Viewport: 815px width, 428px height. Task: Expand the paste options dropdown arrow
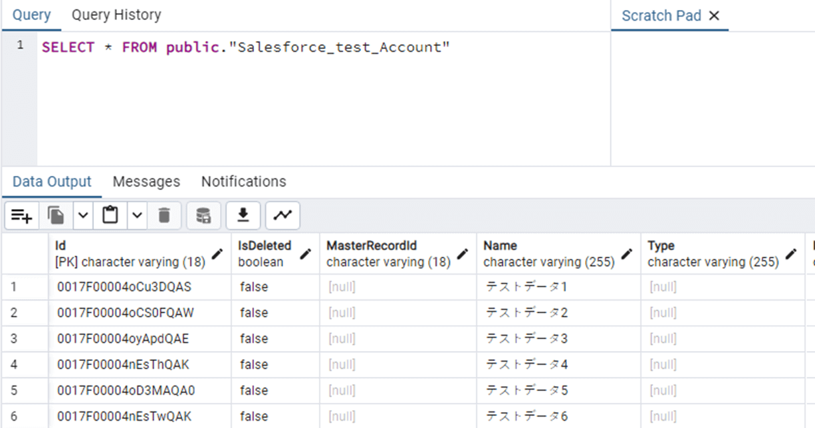coord(137,215)
